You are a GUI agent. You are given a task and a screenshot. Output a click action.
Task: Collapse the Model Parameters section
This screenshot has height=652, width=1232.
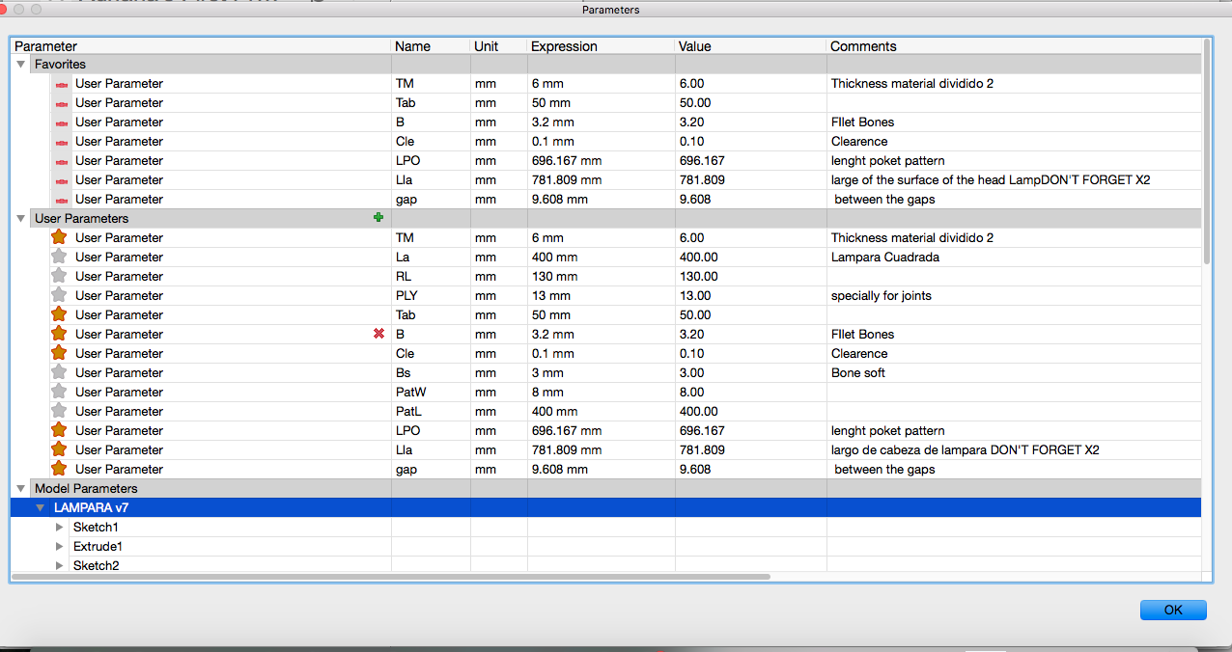pos(21,489)
